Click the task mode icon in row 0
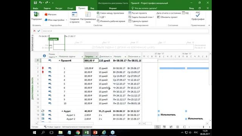 (x=50, y=60)
